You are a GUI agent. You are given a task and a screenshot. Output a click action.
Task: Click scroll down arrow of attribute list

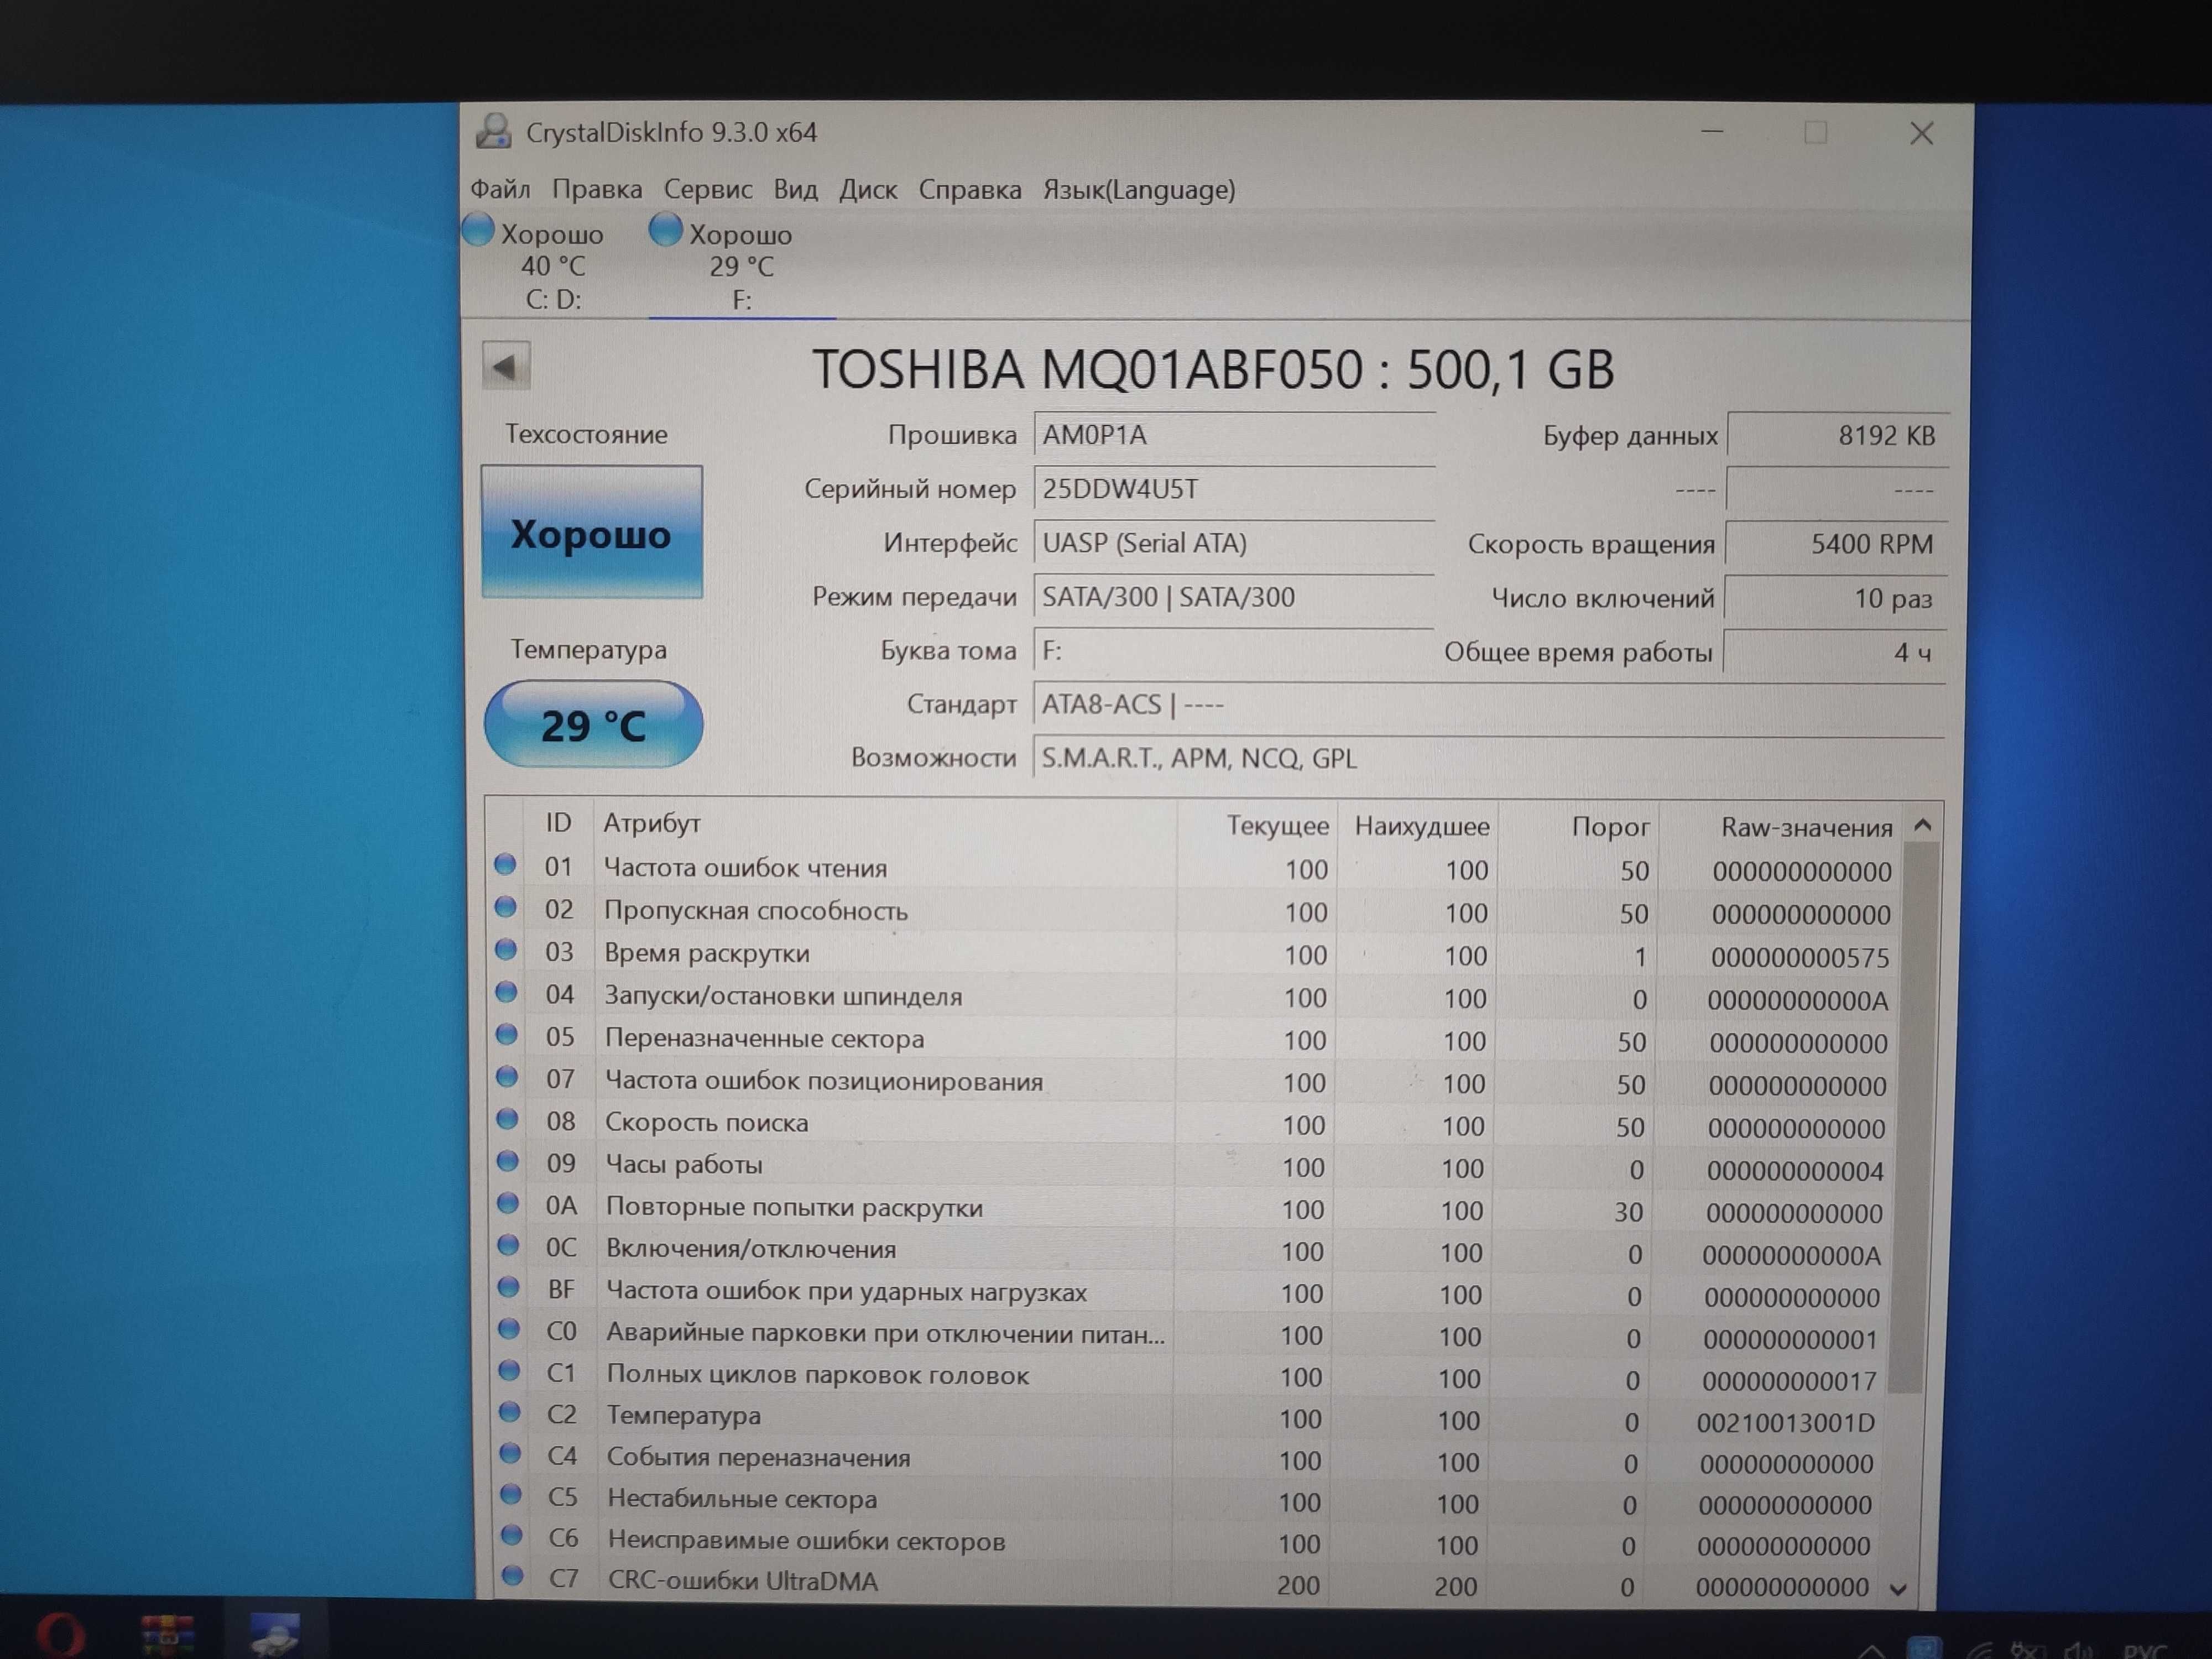(1899, 1589)
